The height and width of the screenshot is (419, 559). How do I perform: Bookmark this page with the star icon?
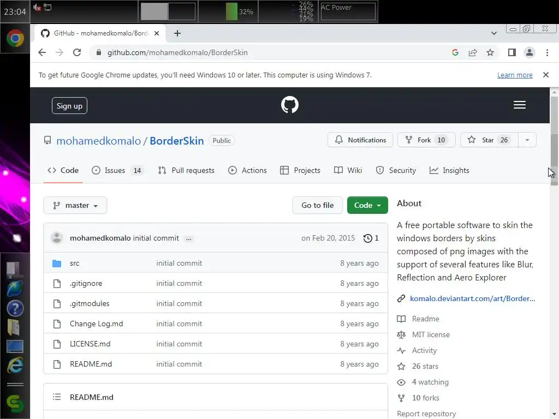pyautogui.click(x=491, y=53)
